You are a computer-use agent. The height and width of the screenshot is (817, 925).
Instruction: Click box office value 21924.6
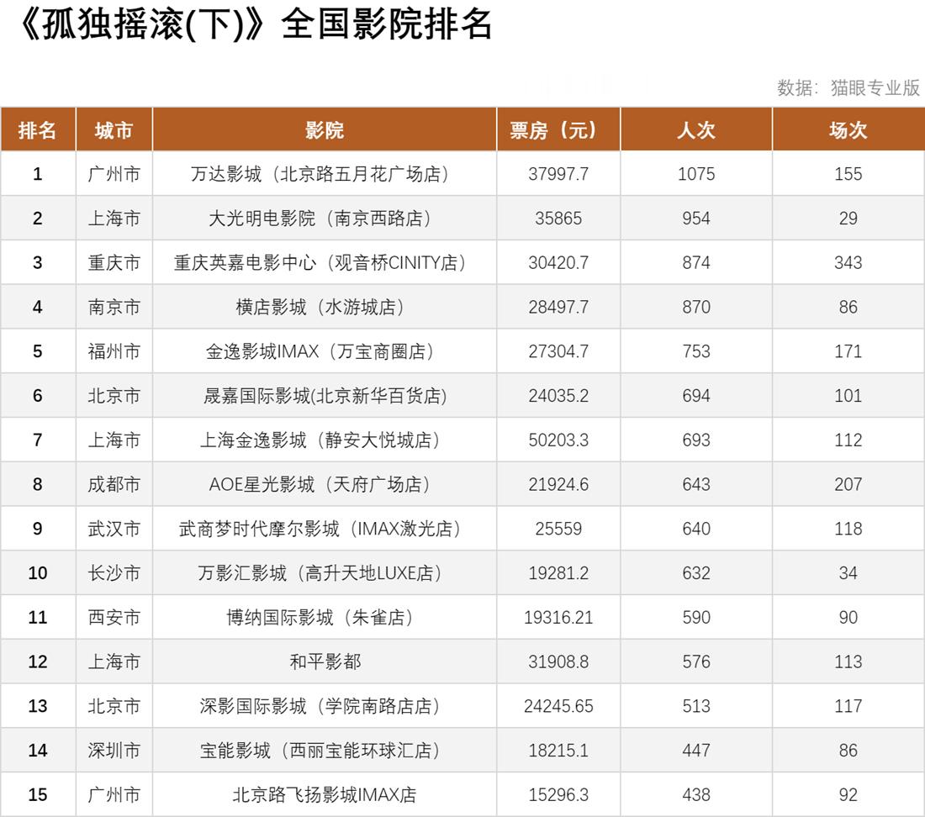pos(558,484)
